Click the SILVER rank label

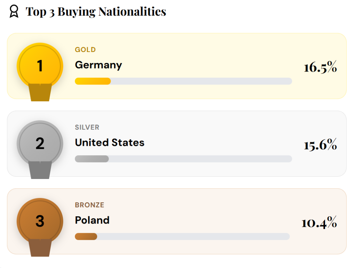click(x=87, y=127)
